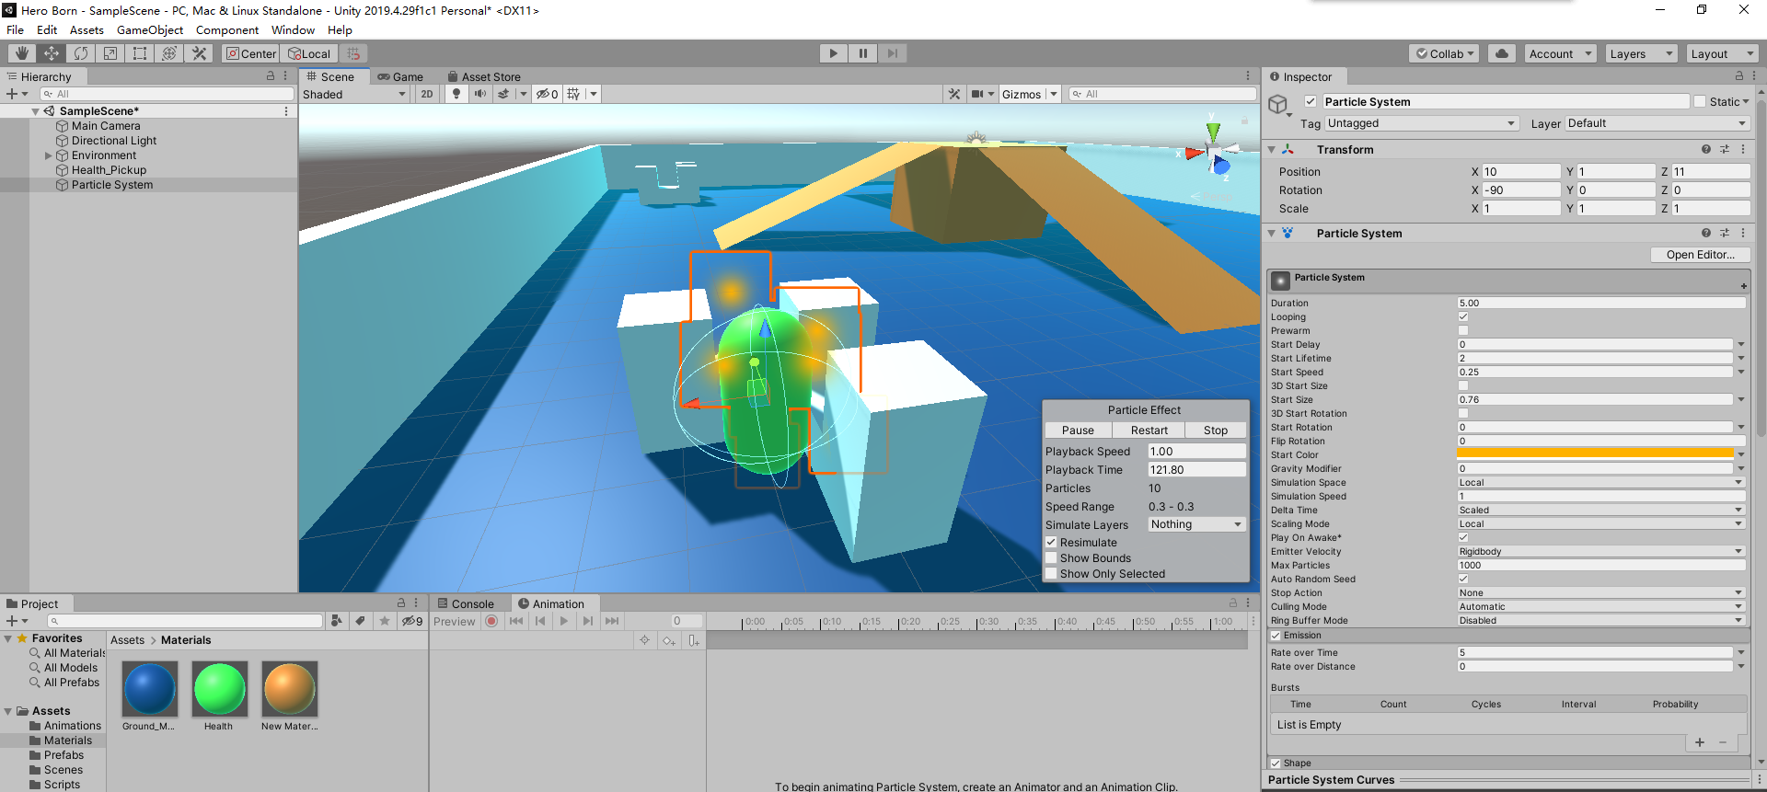Click Animation record button
This screenshot has height=792, width=1767.
coord(491,621)
